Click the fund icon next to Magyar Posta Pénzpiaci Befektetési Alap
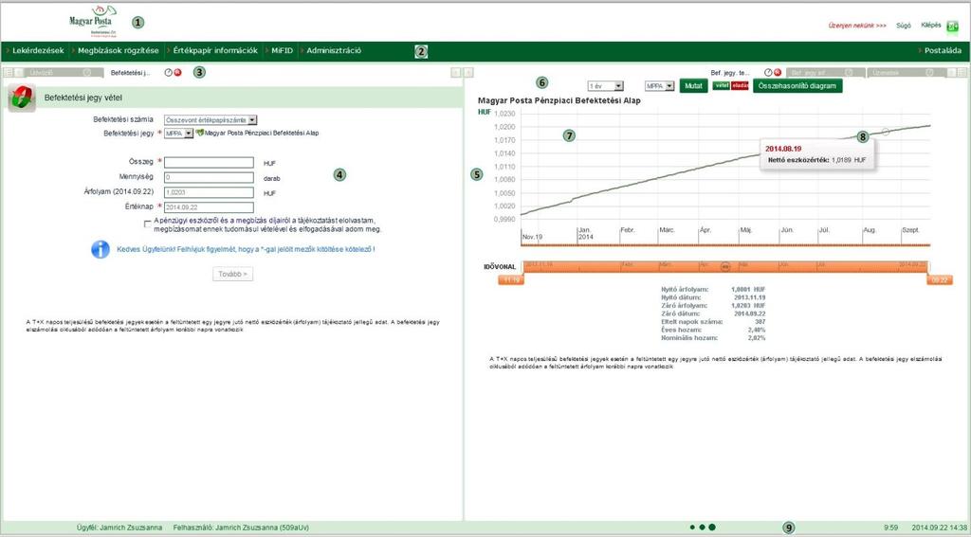This screenshot has width=971, height=537. coord(199,133)
